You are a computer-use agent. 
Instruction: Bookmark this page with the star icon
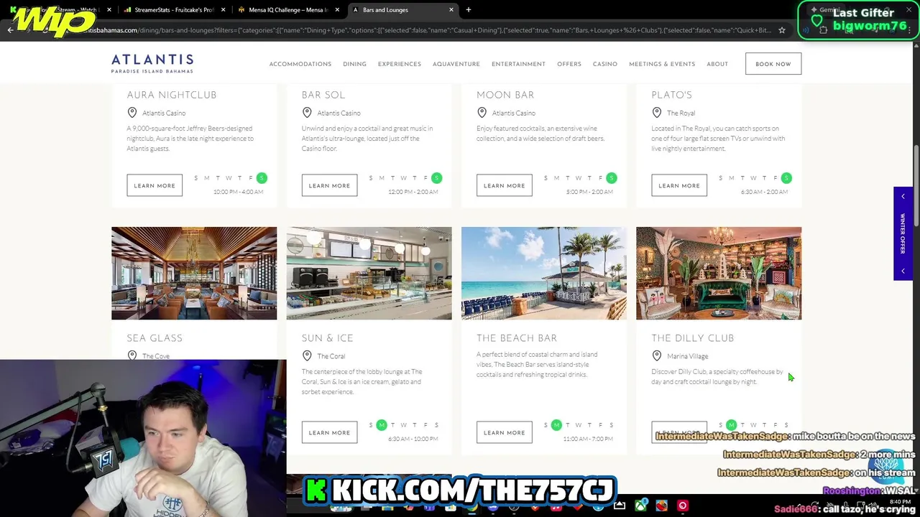pos(782,30)
